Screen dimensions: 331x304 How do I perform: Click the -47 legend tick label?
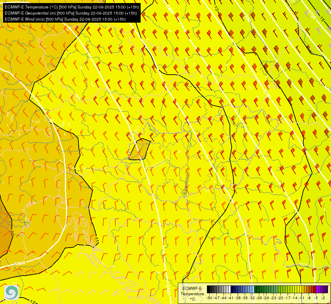[x=217, y=298]
